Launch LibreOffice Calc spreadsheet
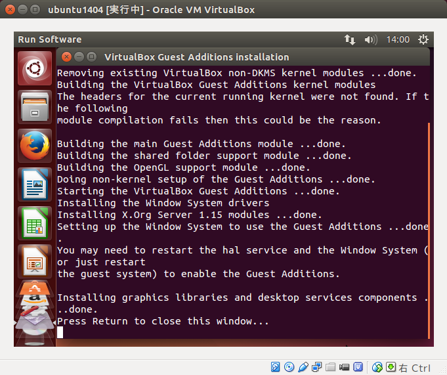Image resolution: width=447 pixels, height=375 pixels. [x=35, y=223]
